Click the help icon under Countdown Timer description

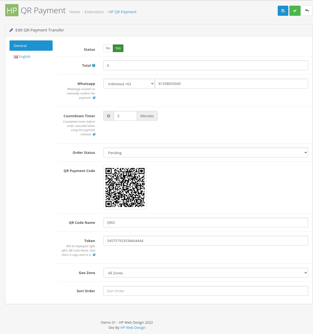coord(94,134)
